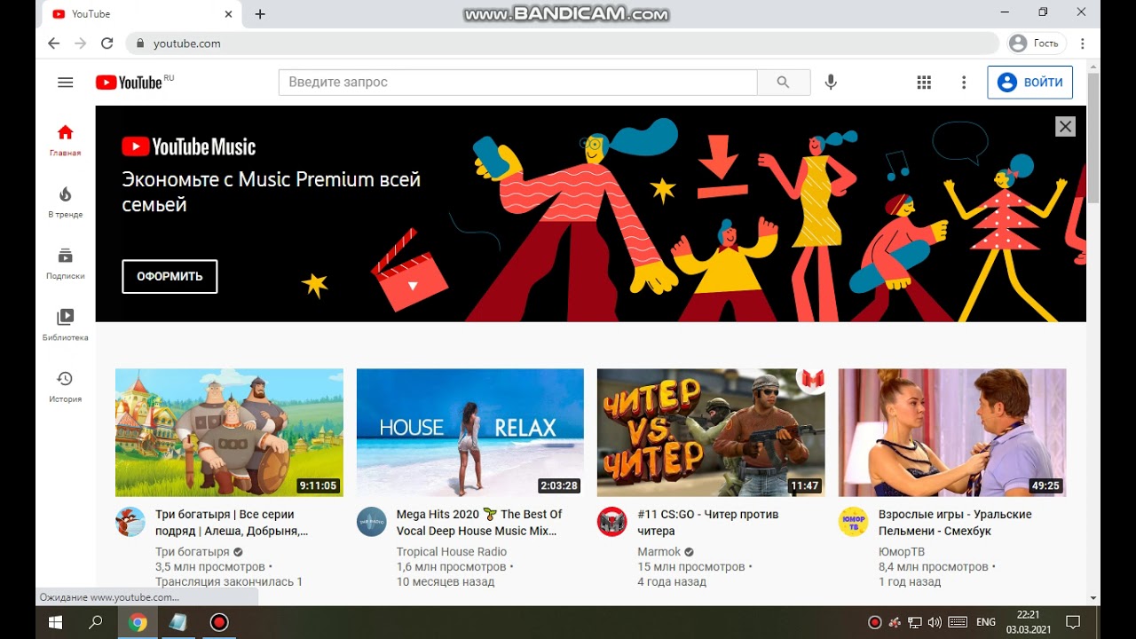Open Chrome's three-dot menu

[x=1083, y=43]
